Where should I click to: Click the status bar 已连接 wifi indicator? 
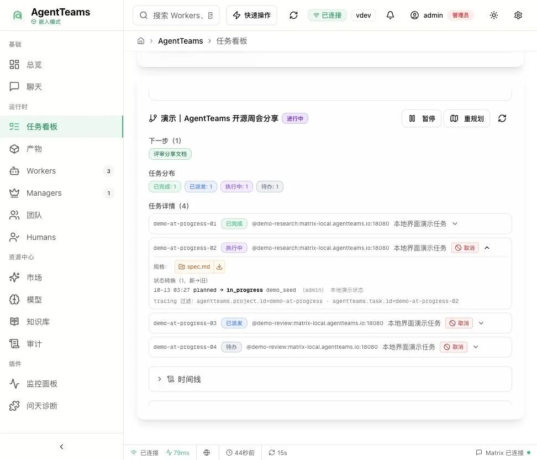coord(145,453)
